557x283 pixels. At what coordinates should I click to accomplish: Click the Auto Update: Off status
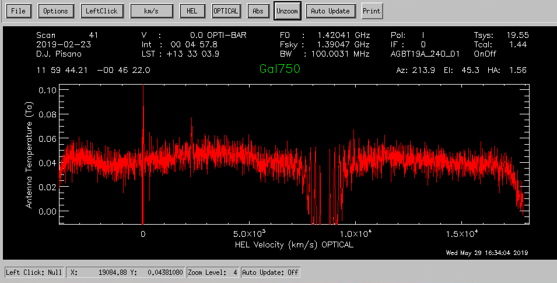271,272
